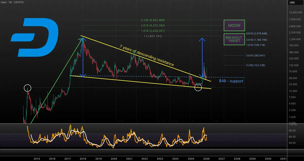The width and height of the screenshot is (304, 161).
Task: Click Fibonacci label '1.618 (738.718)'
Action: click(256, 45)
